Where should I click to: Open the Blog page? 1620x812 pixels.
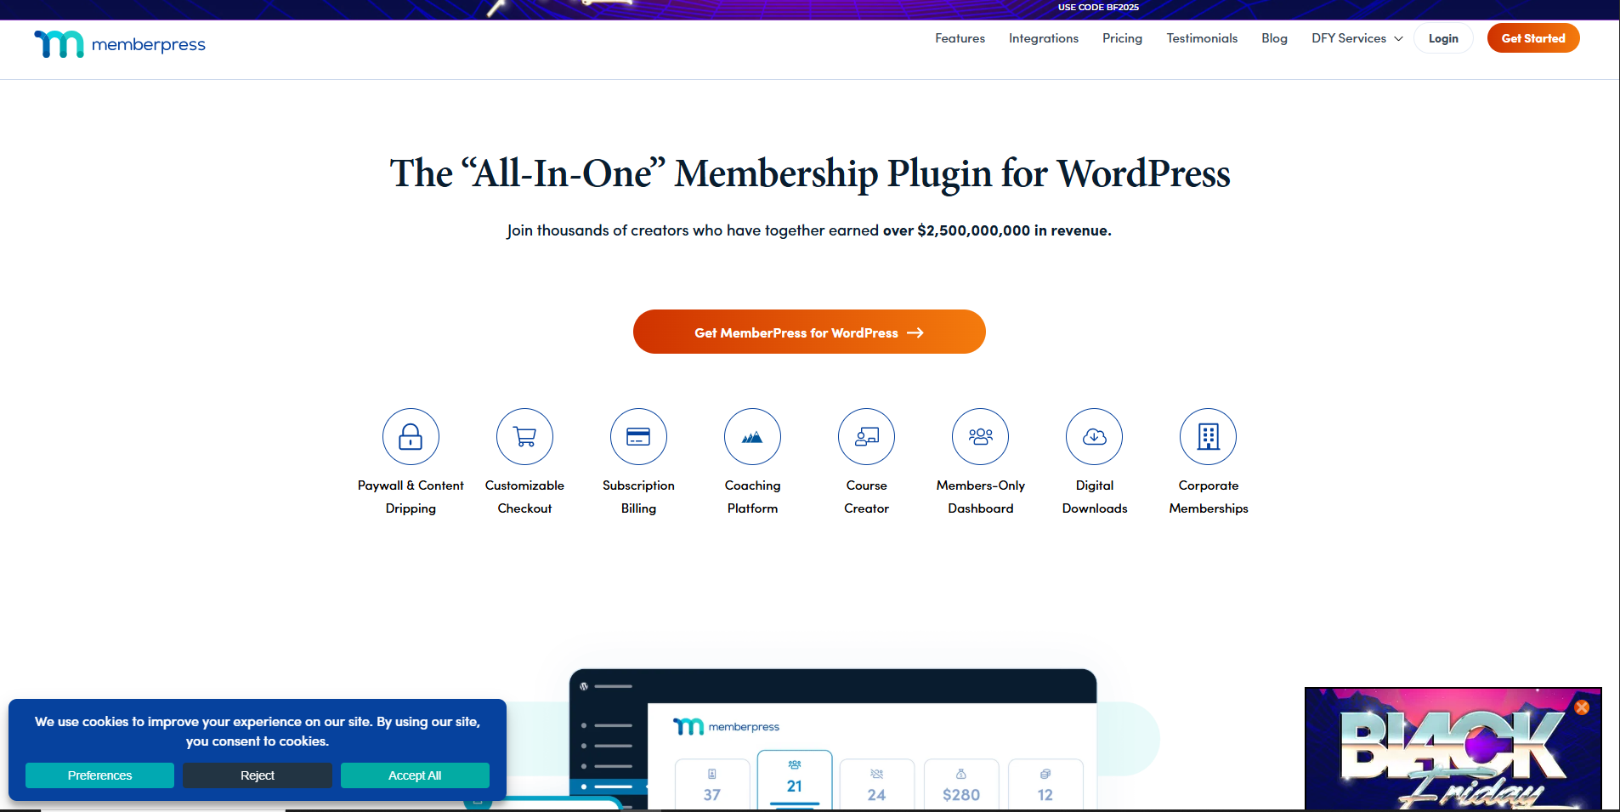(1274, 38)
